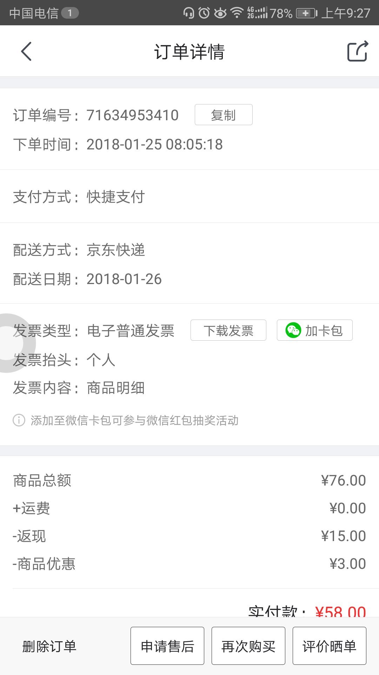Delete this order with 删除订单

[49, 646]
